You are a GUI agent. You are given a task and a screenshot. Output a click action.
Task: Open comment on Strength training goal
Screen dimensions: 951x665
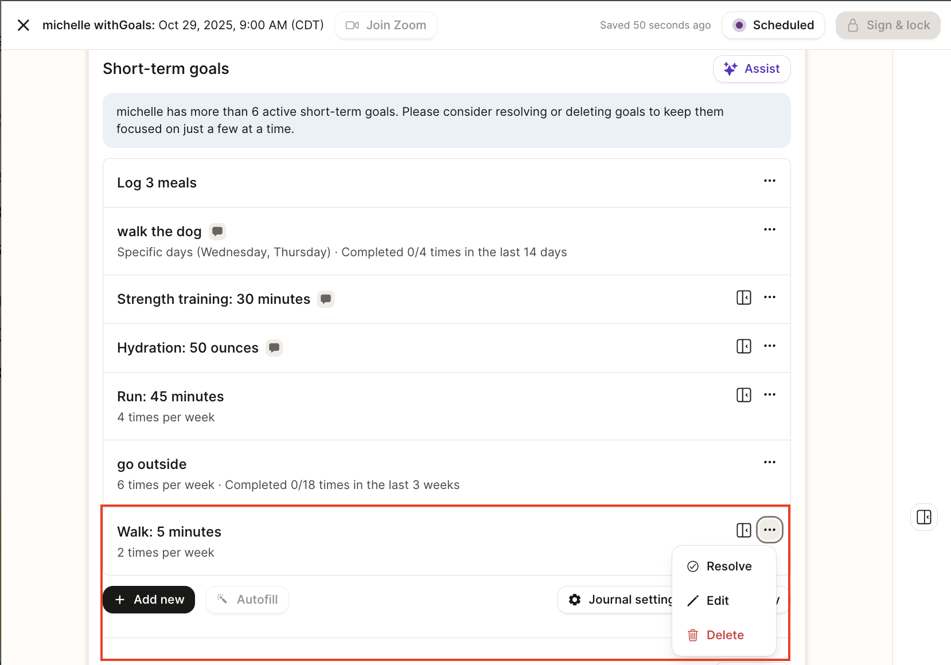click(326, 299)
